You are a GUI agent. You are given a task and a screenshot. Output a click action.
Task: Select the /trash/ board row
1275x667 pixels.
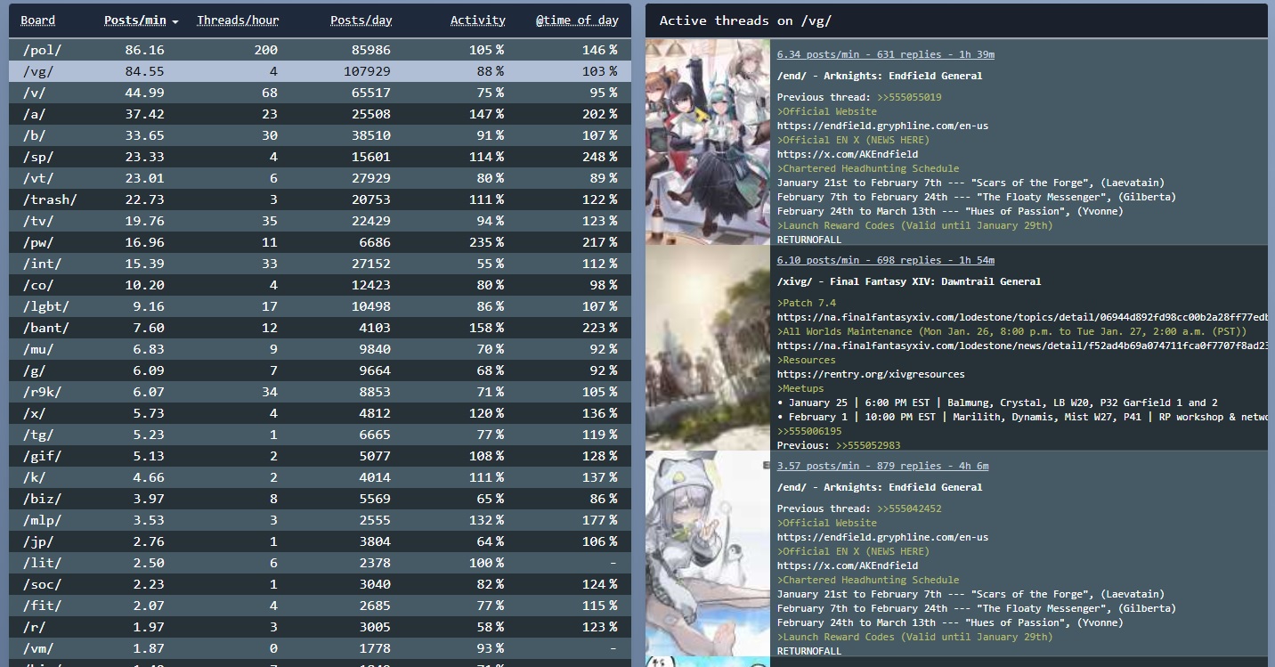[320, 199]
